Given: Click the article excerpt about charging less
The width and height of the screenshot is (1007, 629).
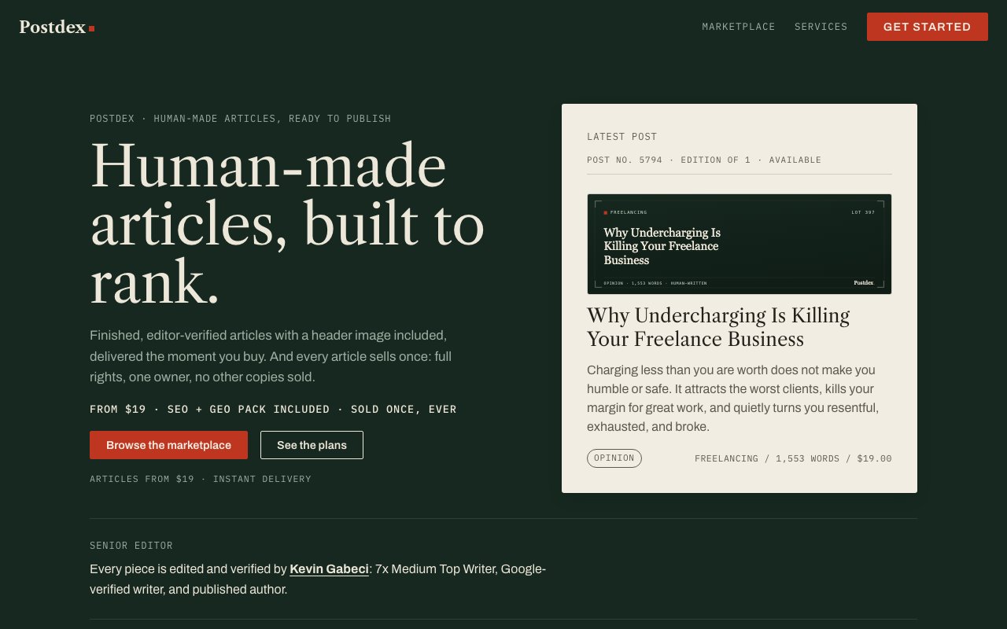Looking at the screenshot, I should point(732,399).
